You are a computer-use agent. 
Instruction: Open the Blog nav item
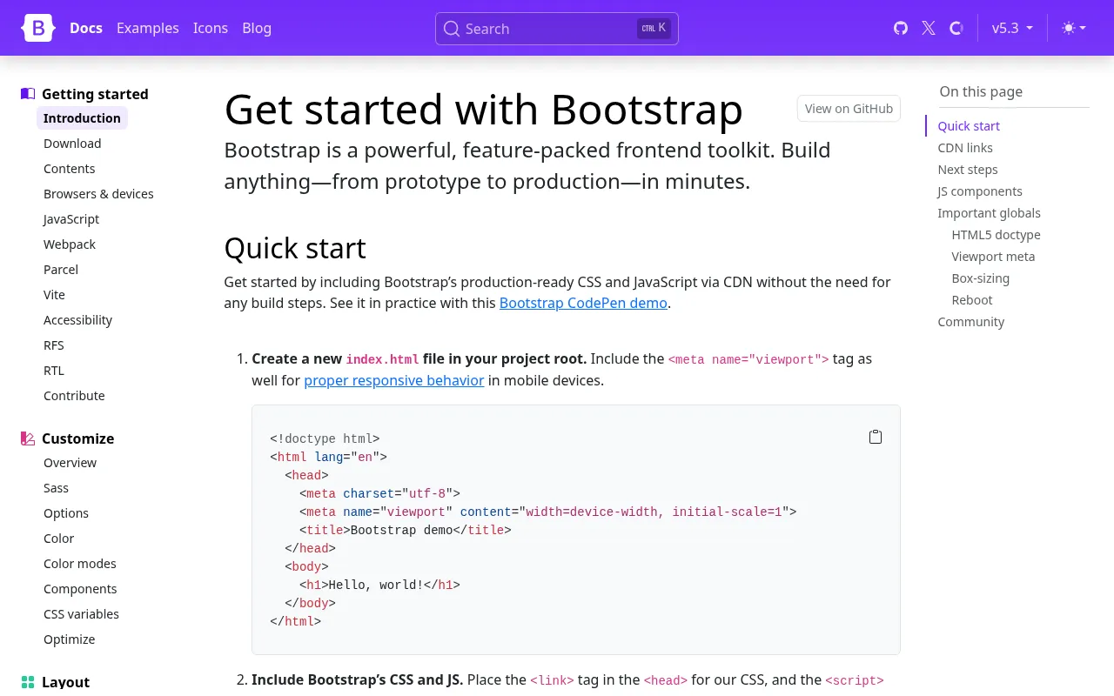(257, 28)
